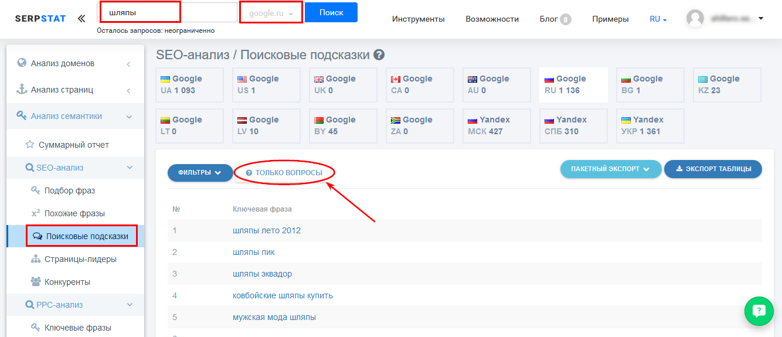The image size is (782, 337).
Task: Open the google.ru search engine dropdown
Action: point(271,13)
